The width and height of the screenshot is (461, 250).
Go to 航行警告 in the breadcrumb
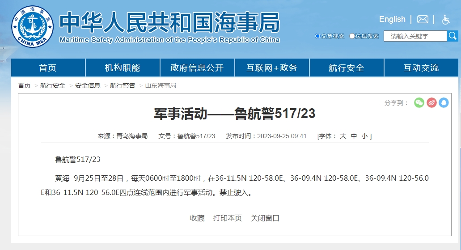123,85
